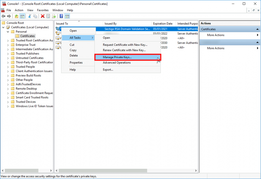Expand the Trusted Root Certification Authorities folder

click(8, 40)
